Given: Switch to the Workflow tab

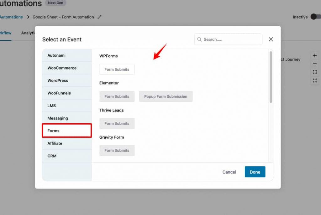Looking at the screenshot, I should click(x=6, y=33).
